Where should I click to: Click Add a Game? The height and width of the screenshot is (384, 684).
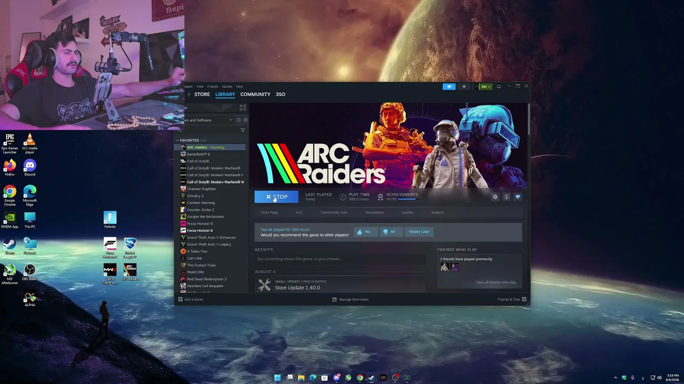tap(191, 299)
